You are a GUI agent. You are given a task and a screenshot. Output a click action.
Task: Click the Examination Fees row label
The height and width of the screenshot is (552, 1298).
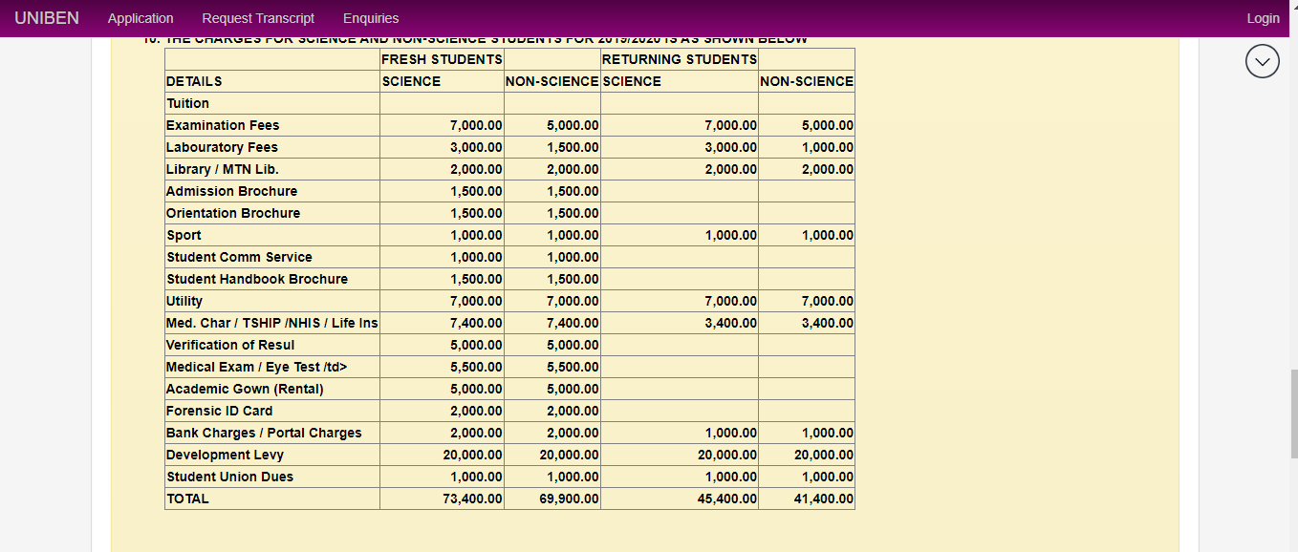tap(223, 125)
